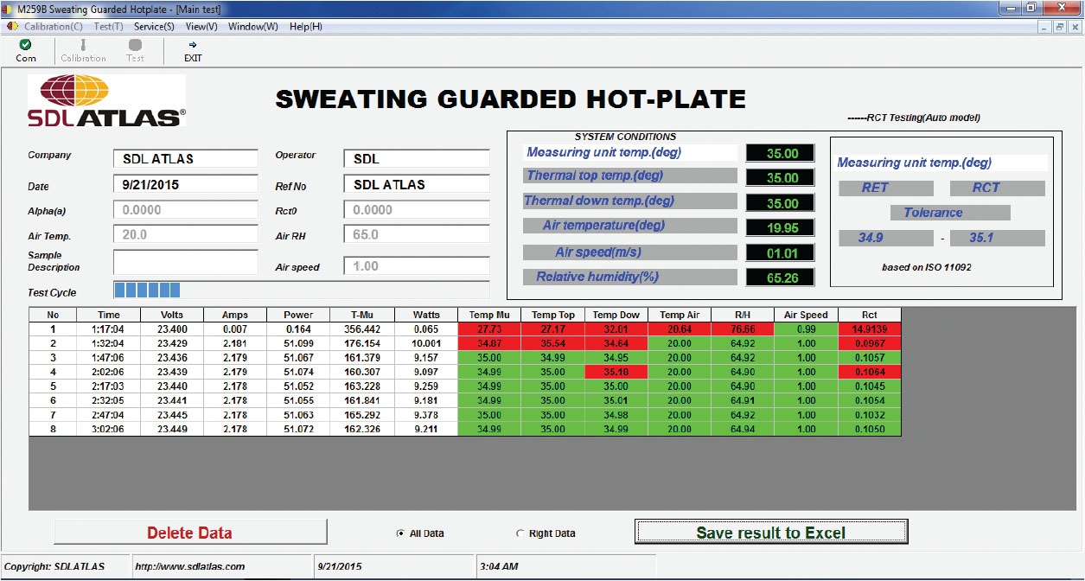Open the Test(T) menu

pos(109,26)
